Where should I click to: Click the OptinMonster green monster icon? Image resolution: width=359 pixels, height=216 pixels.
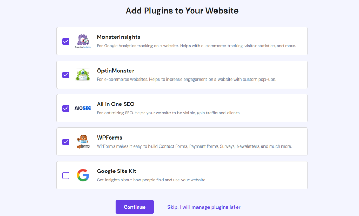(x=83, y=74)
